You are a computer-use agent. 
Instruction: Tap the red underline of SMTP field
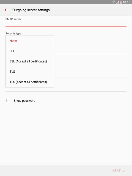coord(66,26)
